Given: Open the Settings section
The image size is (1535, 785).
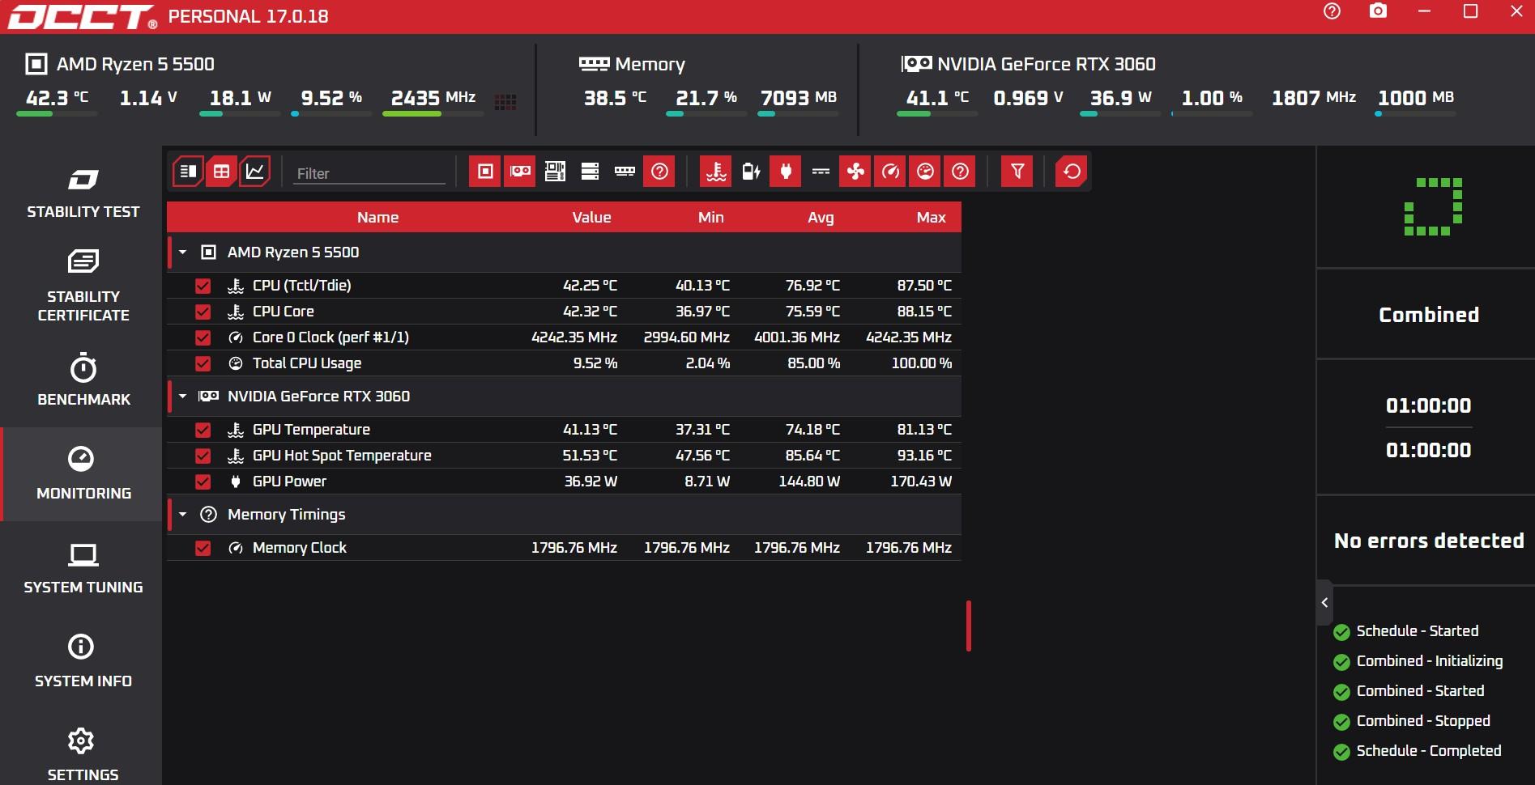Looking at the screenshot, I should pyautogui.click(x=83, y=753).
